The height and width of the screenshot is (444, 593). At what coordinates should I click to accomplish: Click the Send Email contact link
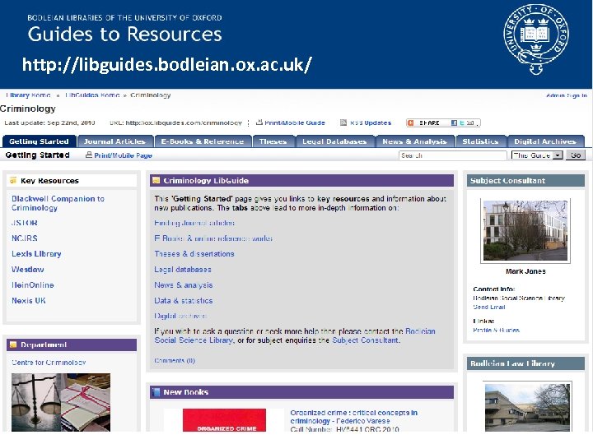489,307
